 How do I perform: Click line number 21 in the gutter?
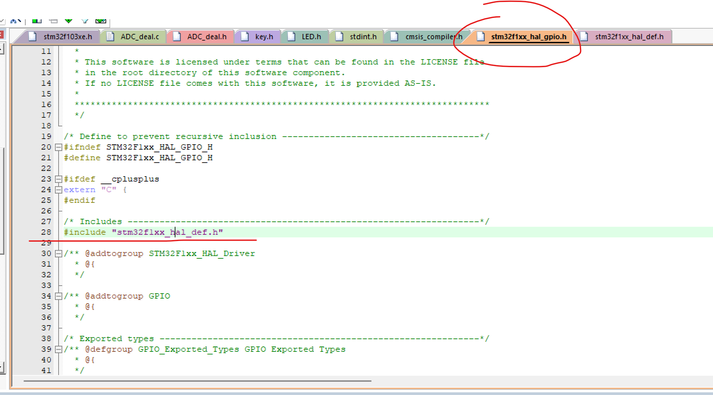[x=46, y=158]
